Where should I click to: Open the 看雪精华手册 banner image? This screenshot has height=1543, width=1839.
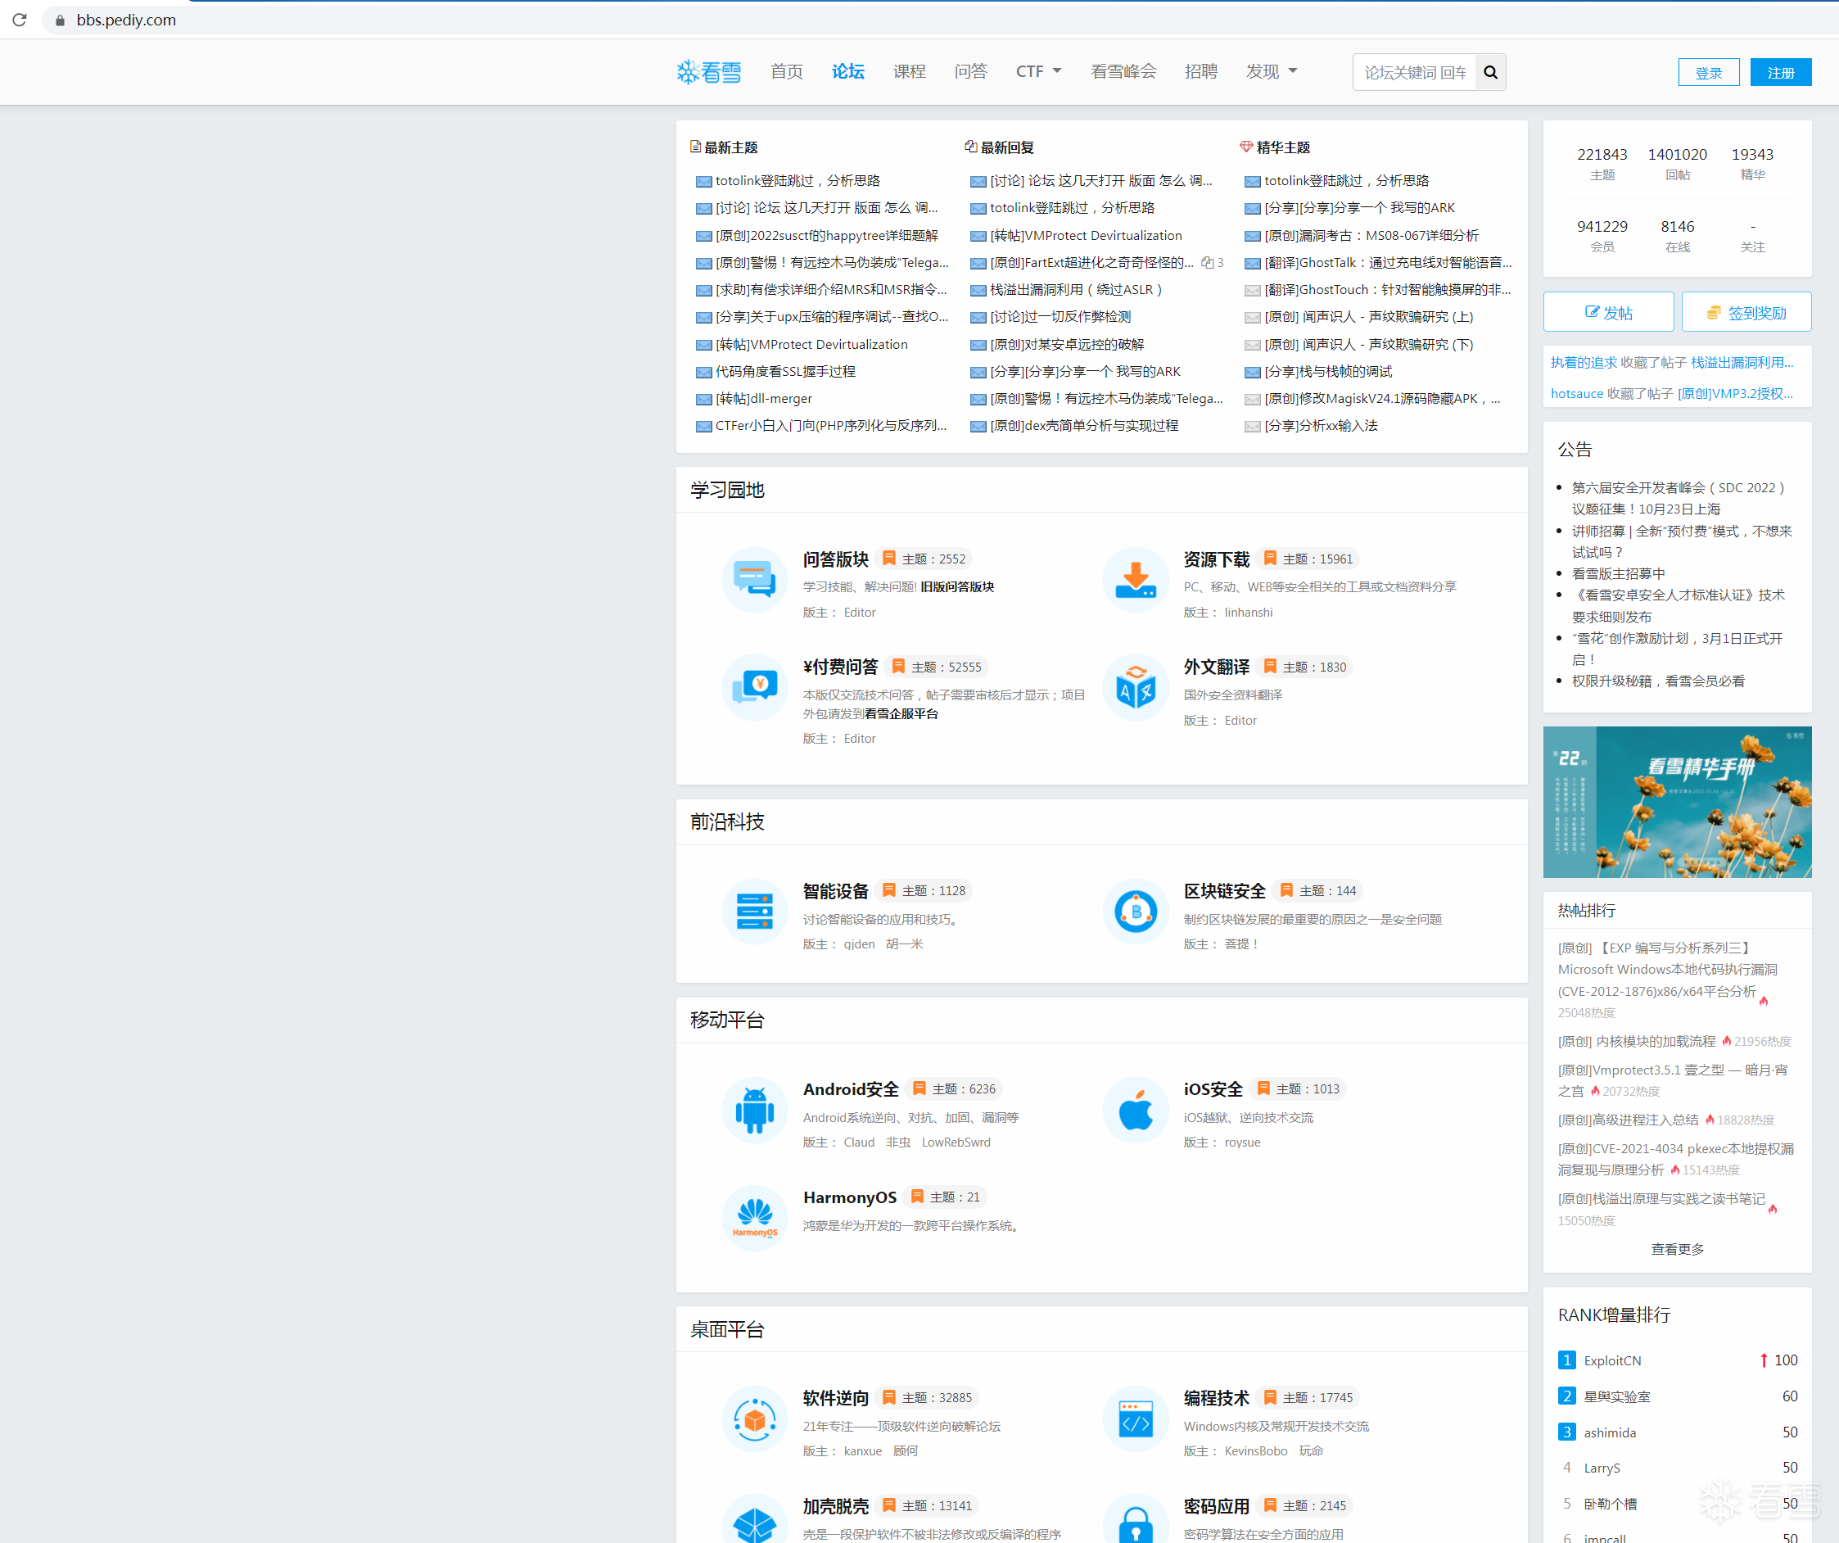[x=1676, y=801]
